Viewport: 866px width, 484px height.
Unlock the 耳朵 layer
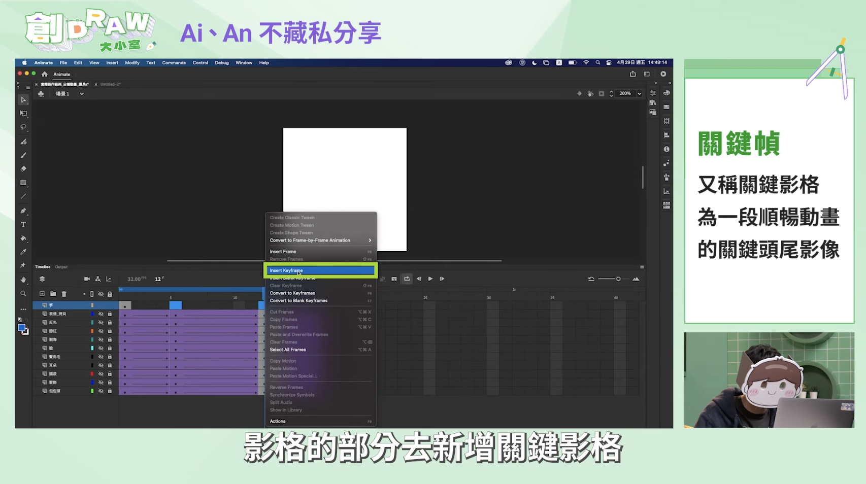pyautogui.click(x=110, y=365)
